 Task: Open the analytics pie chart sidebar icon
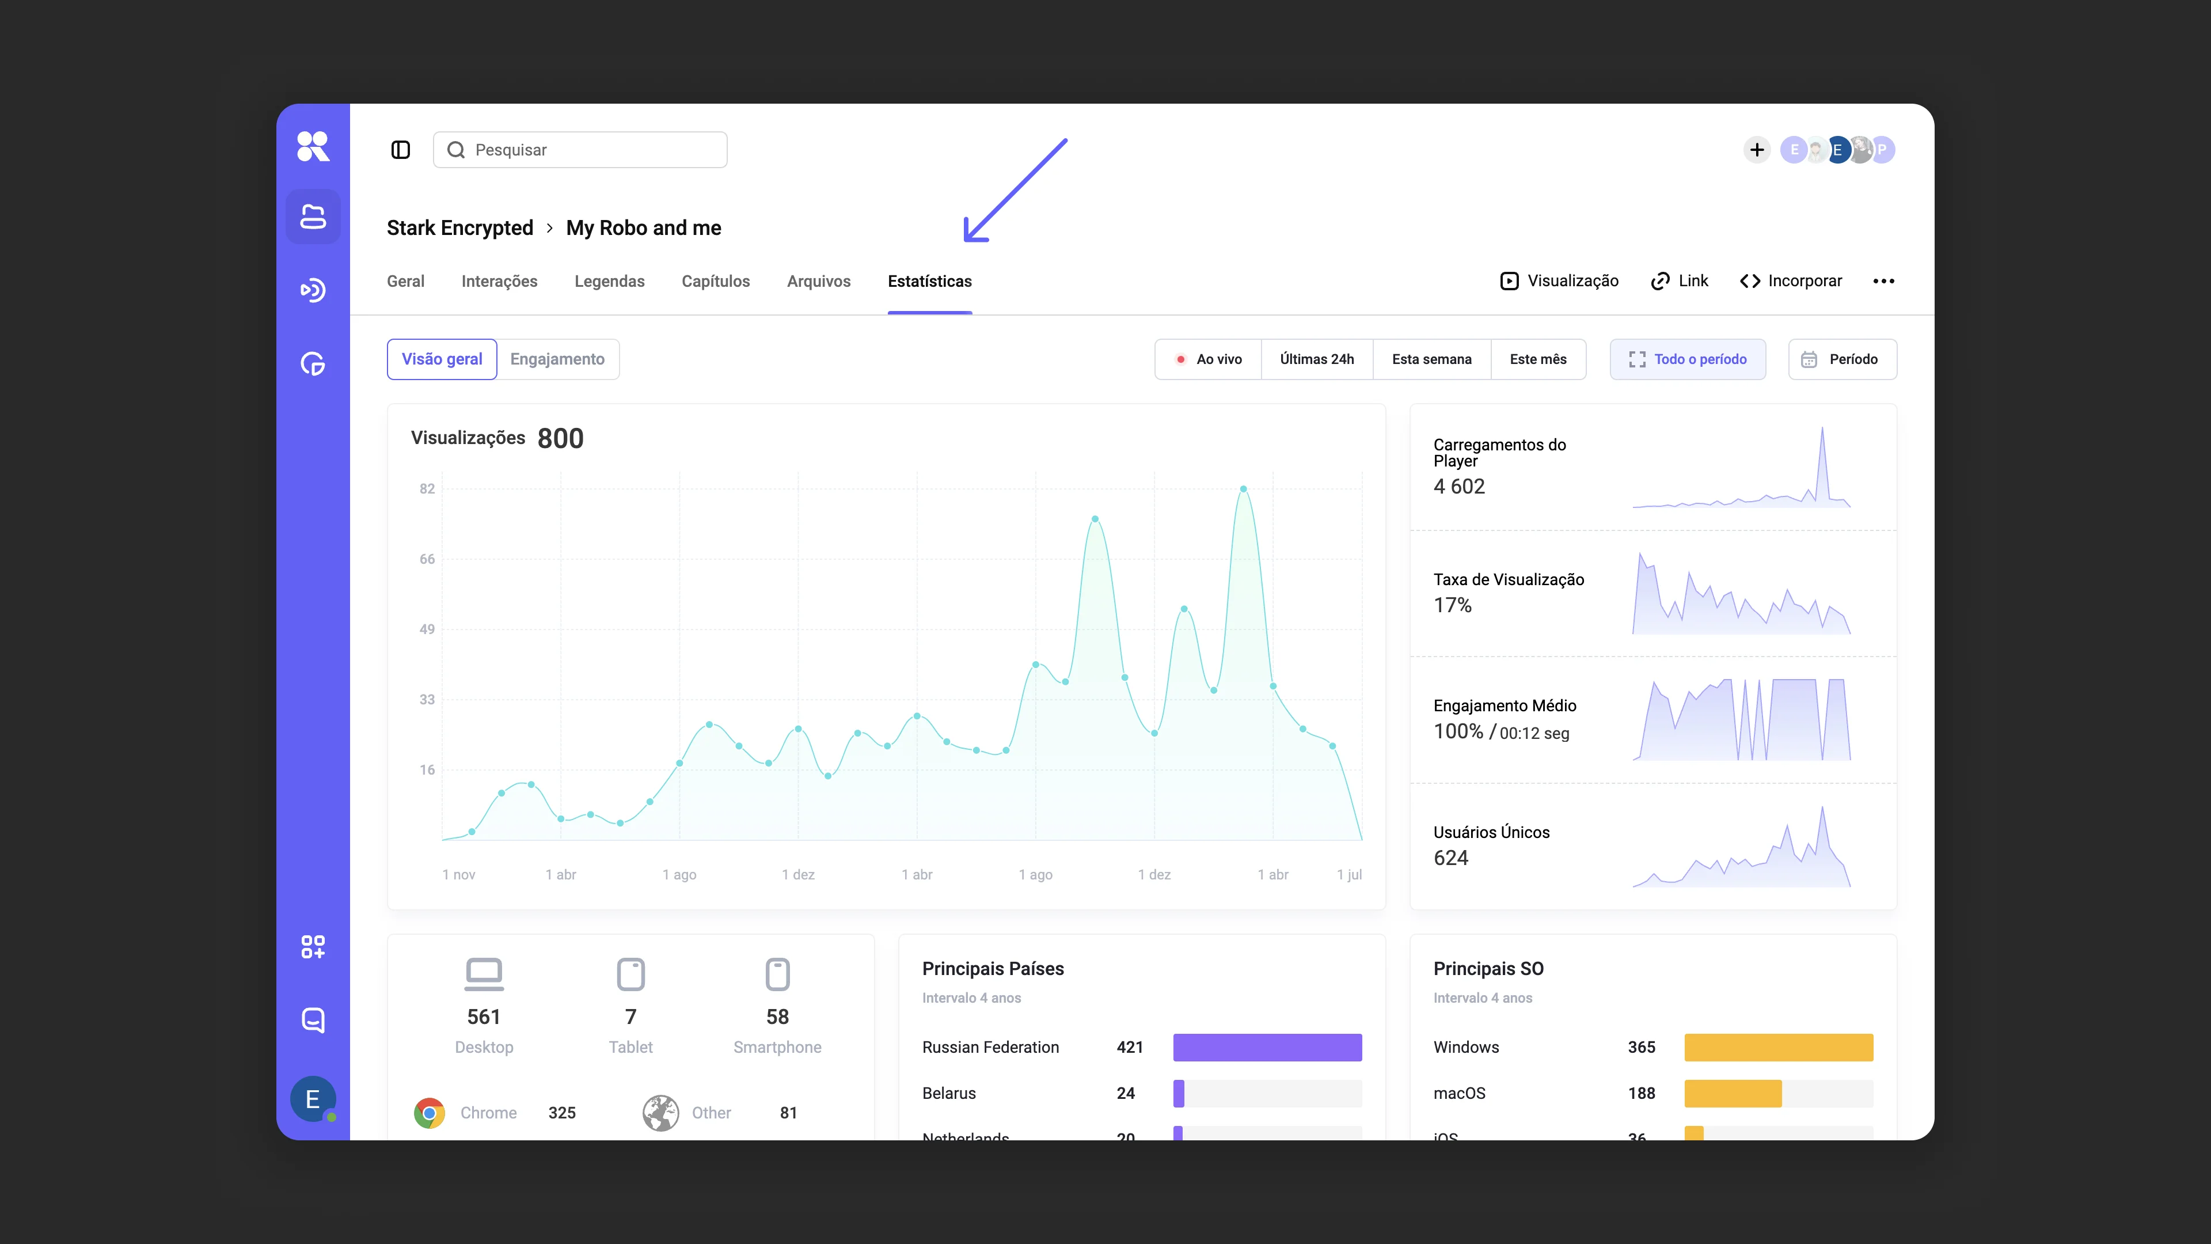pyautogui.click(x=313, y=364)
